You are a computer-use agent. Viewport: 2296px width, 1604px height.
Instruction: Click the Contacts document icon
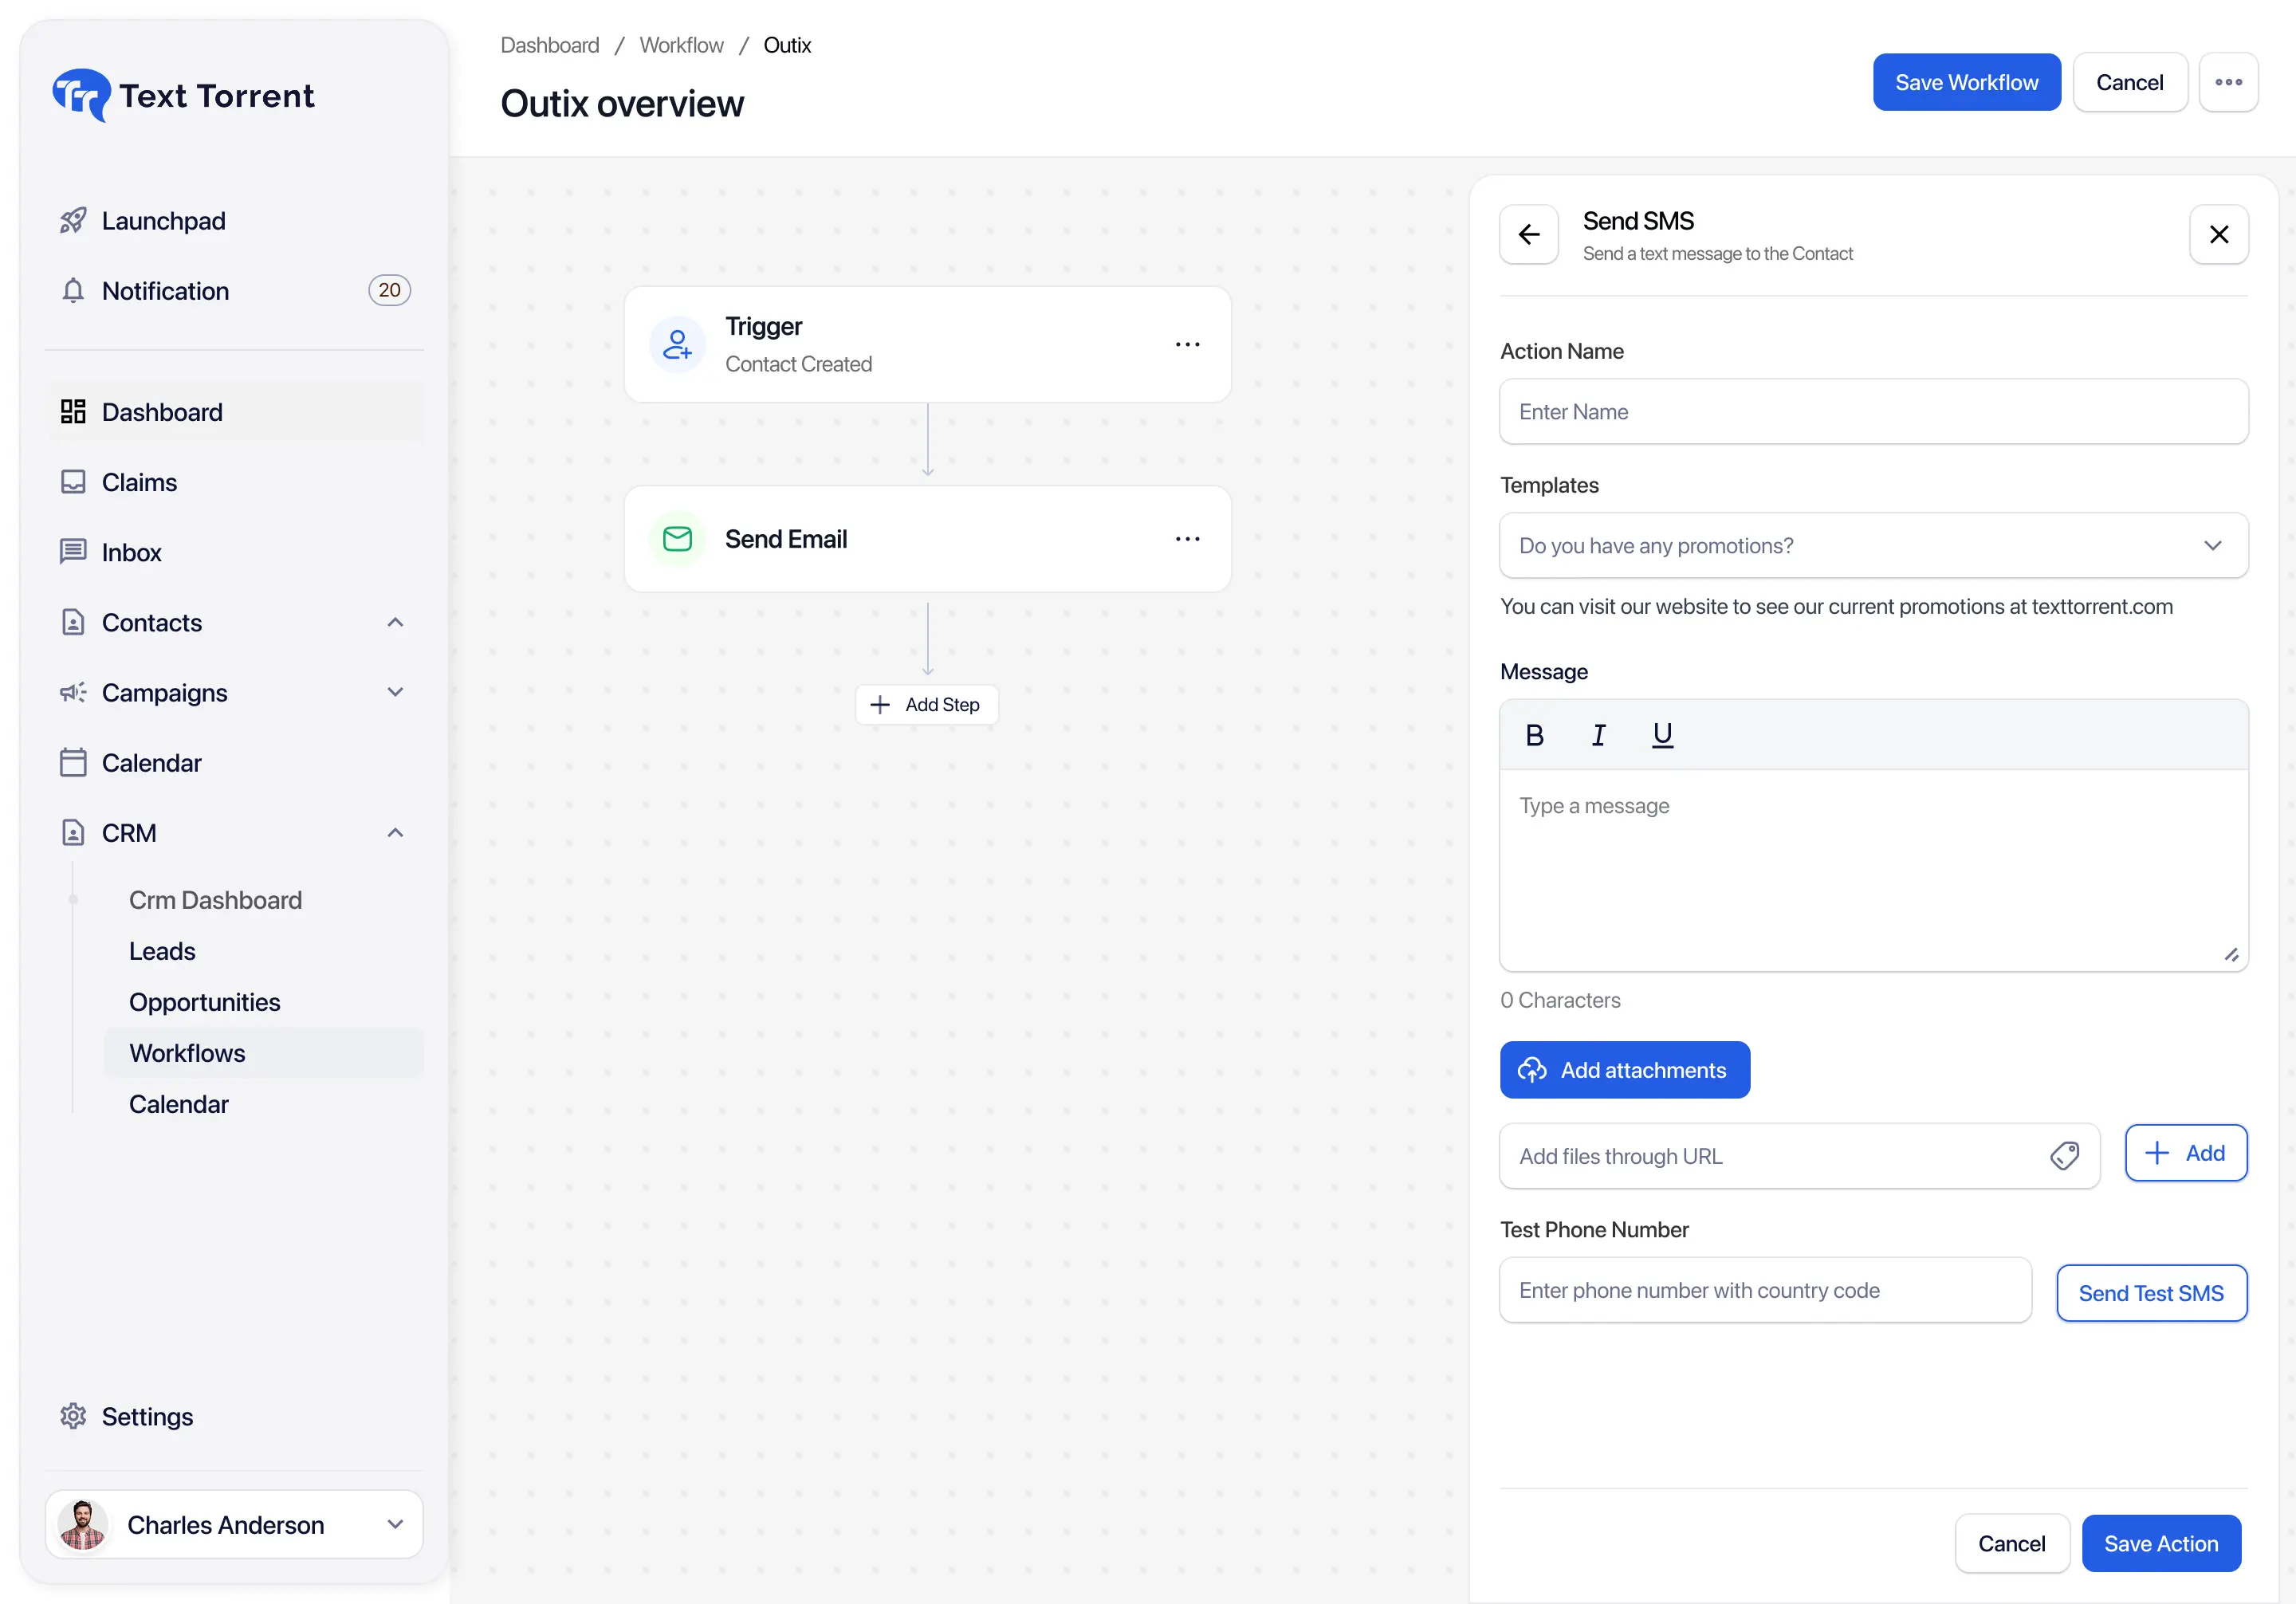coord(73,622)
